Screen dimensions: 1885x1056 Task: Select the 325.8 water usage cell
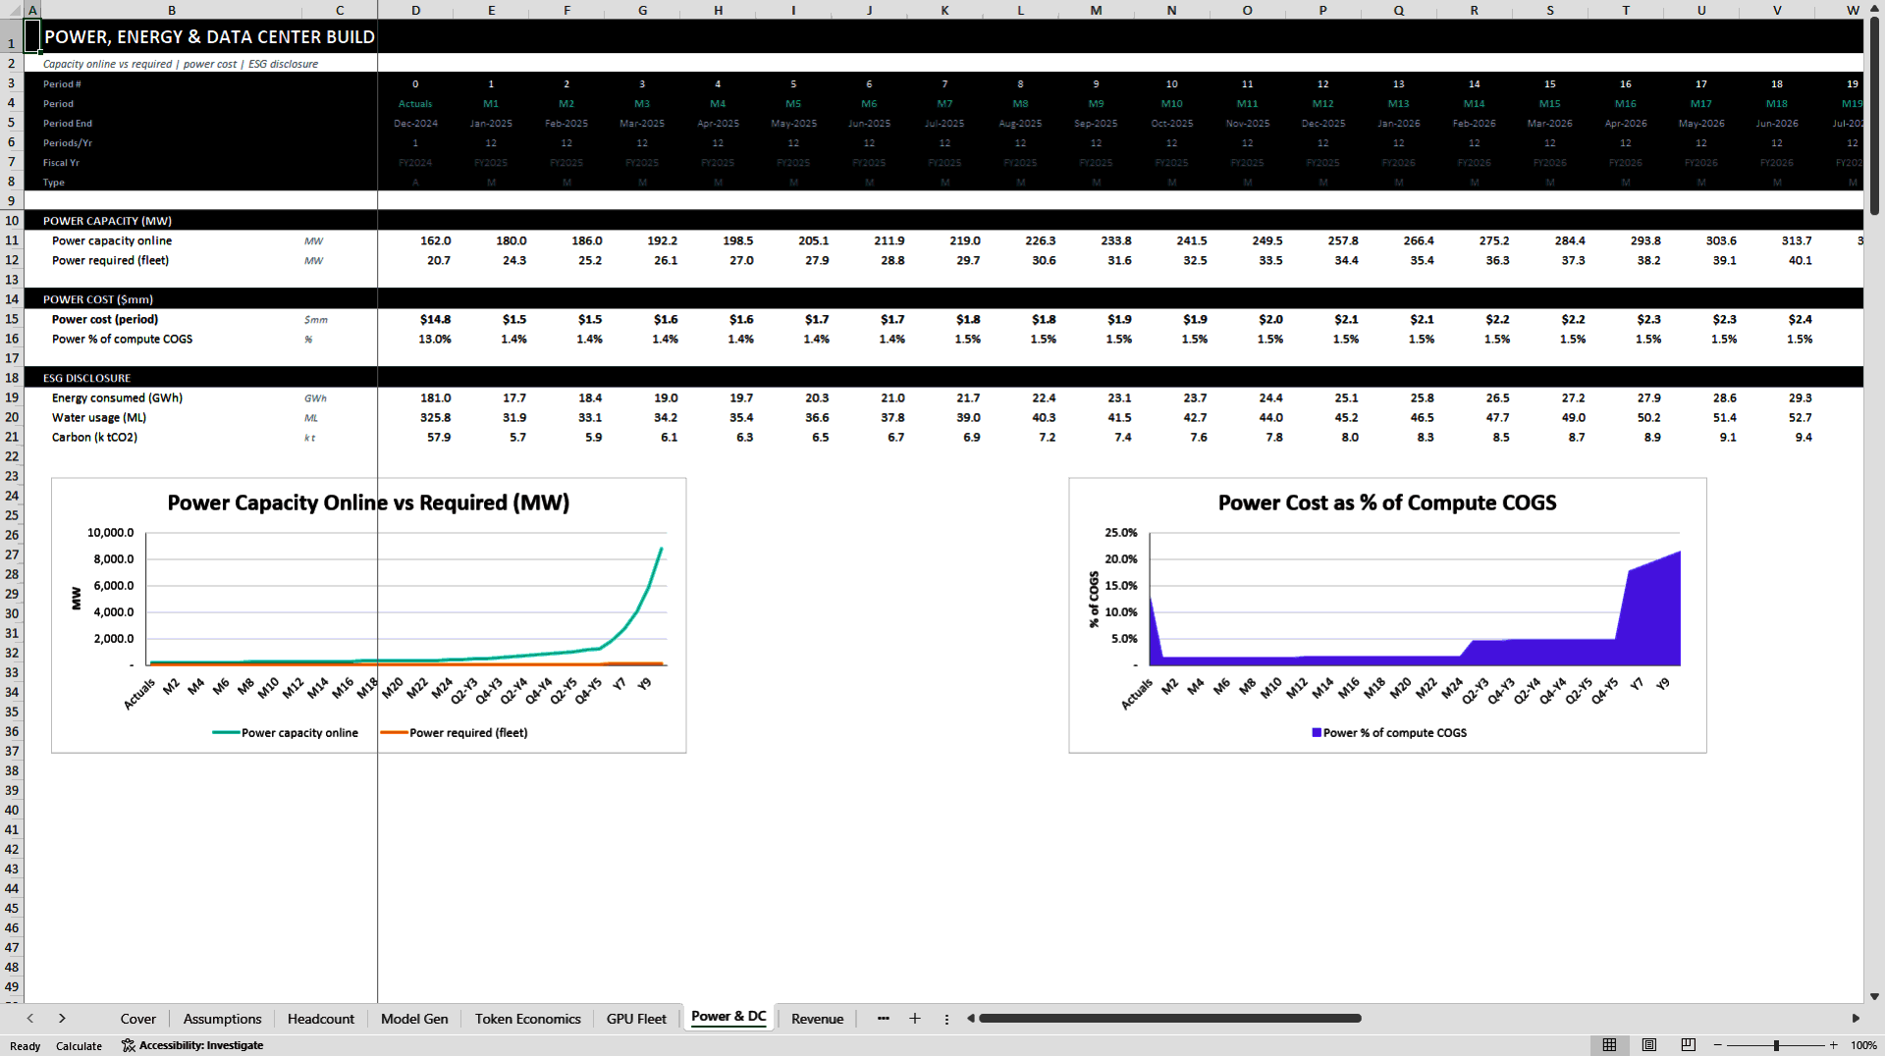click(415, 417)
